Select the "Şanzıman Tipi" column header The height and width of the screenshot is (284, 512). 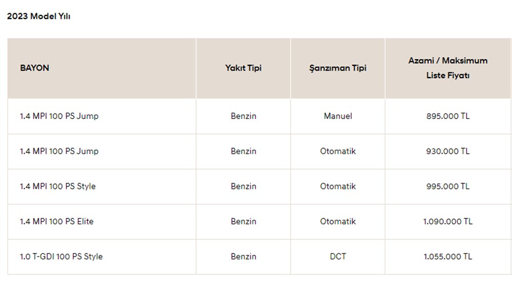coord(338,68)
